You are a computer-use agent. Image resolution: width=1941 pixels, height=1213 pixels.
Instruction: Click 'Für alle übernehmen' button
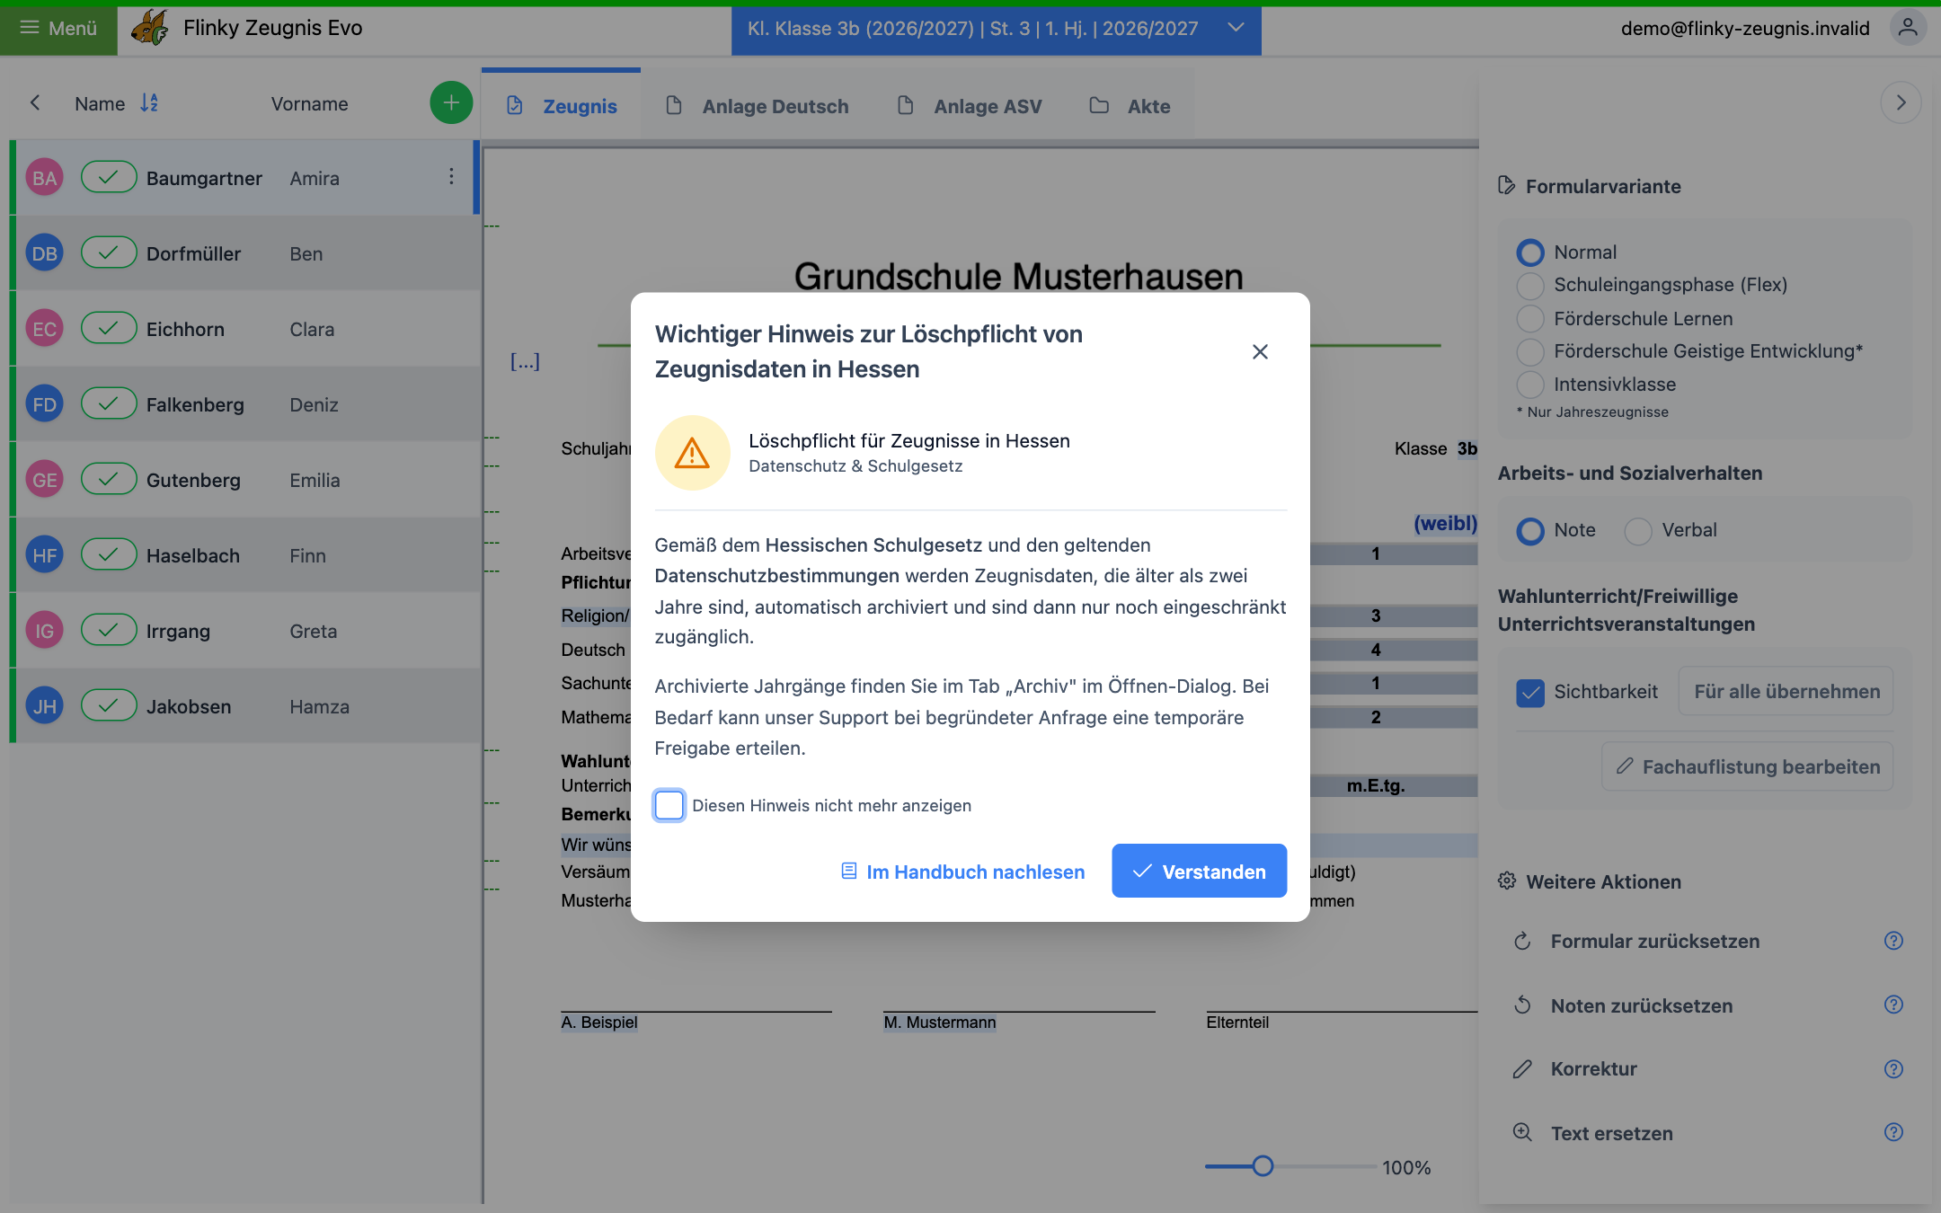click(x=1786, y=692)
